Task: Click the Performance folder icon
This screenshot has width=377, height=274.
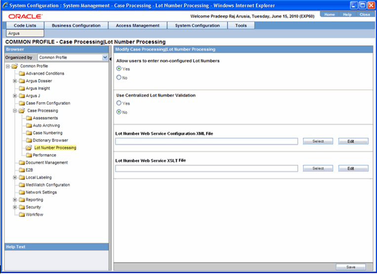Action: coord(29,155)
